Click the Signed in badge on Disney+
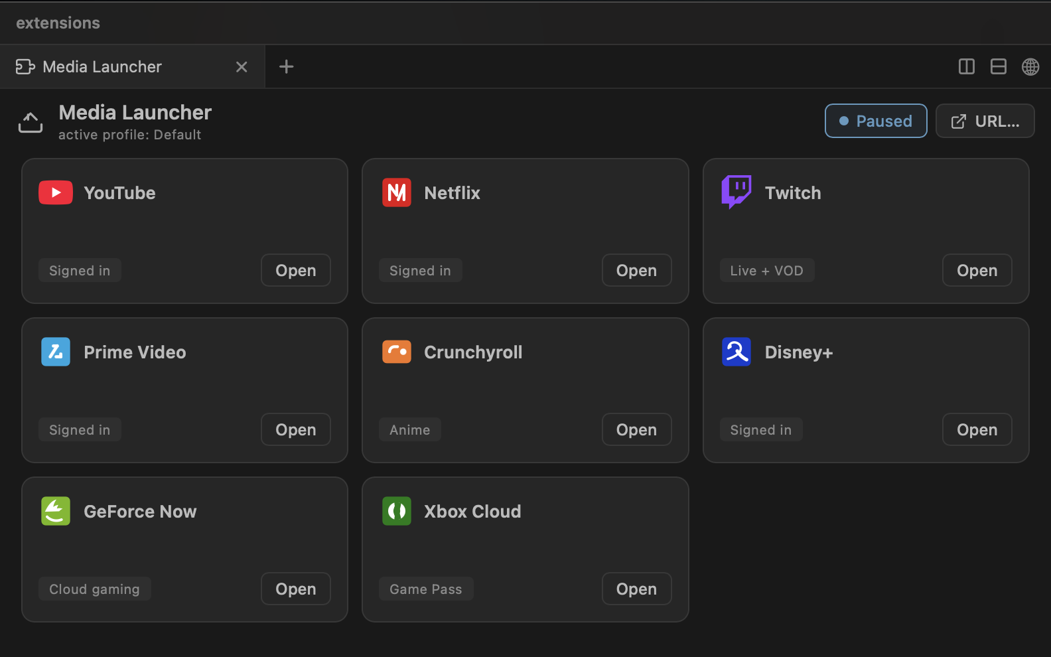The height and width of the screenshot is (657, 1051). tap(760, 429)
